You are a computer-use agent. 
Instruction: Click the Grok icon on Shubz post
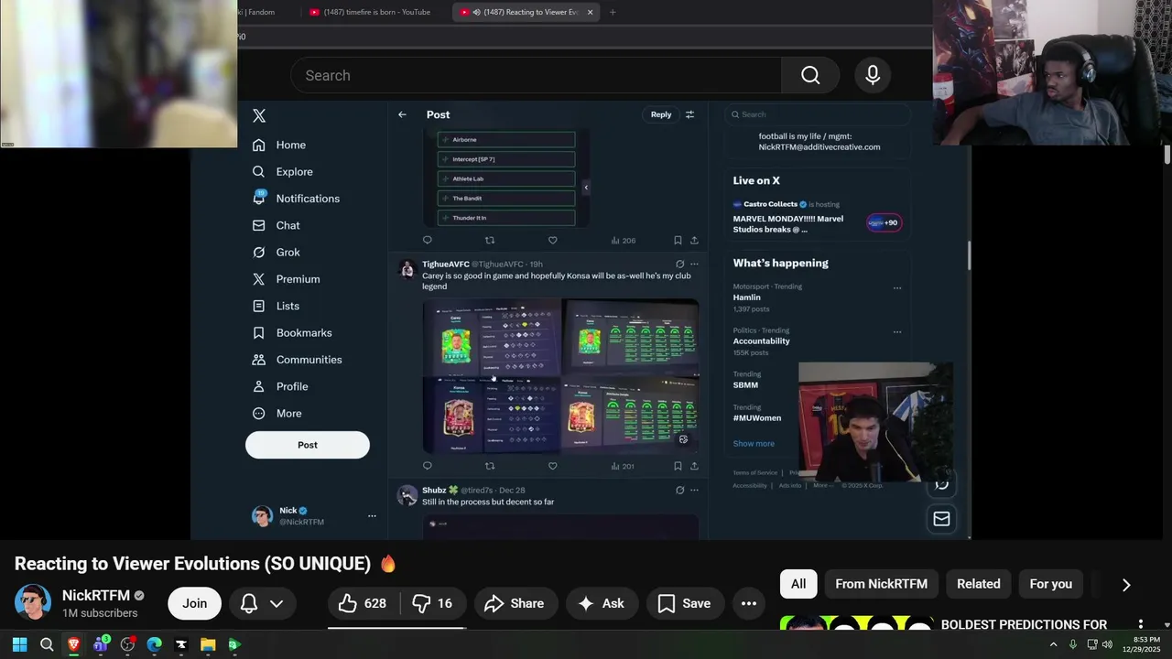[x=679, y=490]
